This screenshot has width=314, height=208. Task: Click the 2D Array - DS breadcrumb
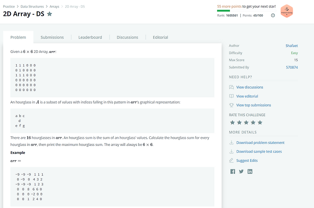click(75, 7)
